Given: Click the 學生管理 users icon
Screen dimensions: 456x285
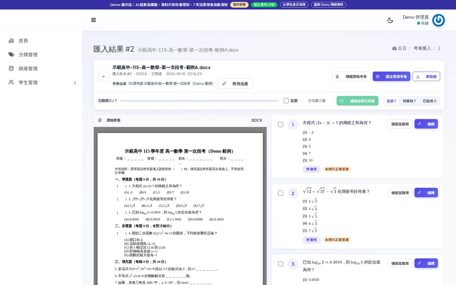Looking at the screenshot, I should pos(11,82).
